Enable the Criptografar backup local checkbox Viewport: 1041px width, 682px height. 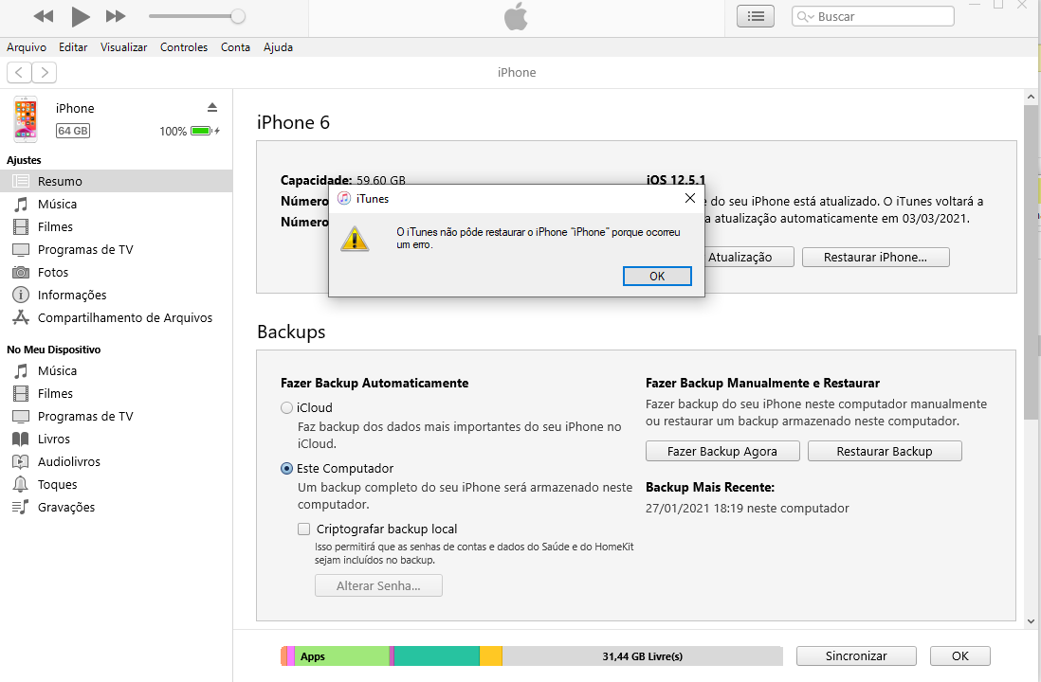(x=304, y=529)
